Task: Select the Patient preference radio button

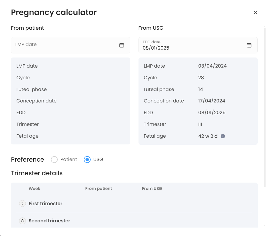Action: [54, 159]
